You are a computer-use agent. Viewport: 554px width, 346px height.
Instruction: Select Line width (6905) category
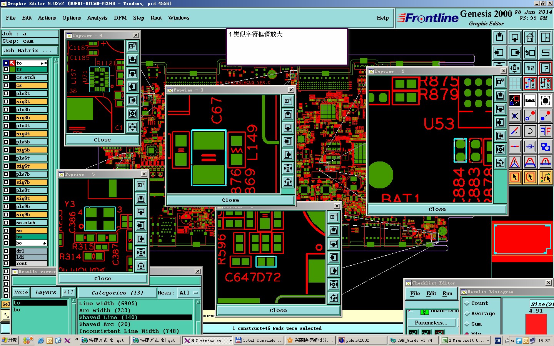(x=108, y=303)
